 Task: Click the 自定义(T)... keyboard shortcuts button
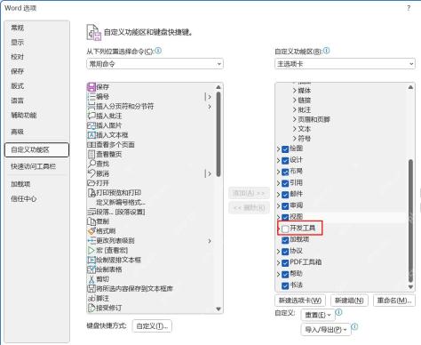tap(152, 326)
